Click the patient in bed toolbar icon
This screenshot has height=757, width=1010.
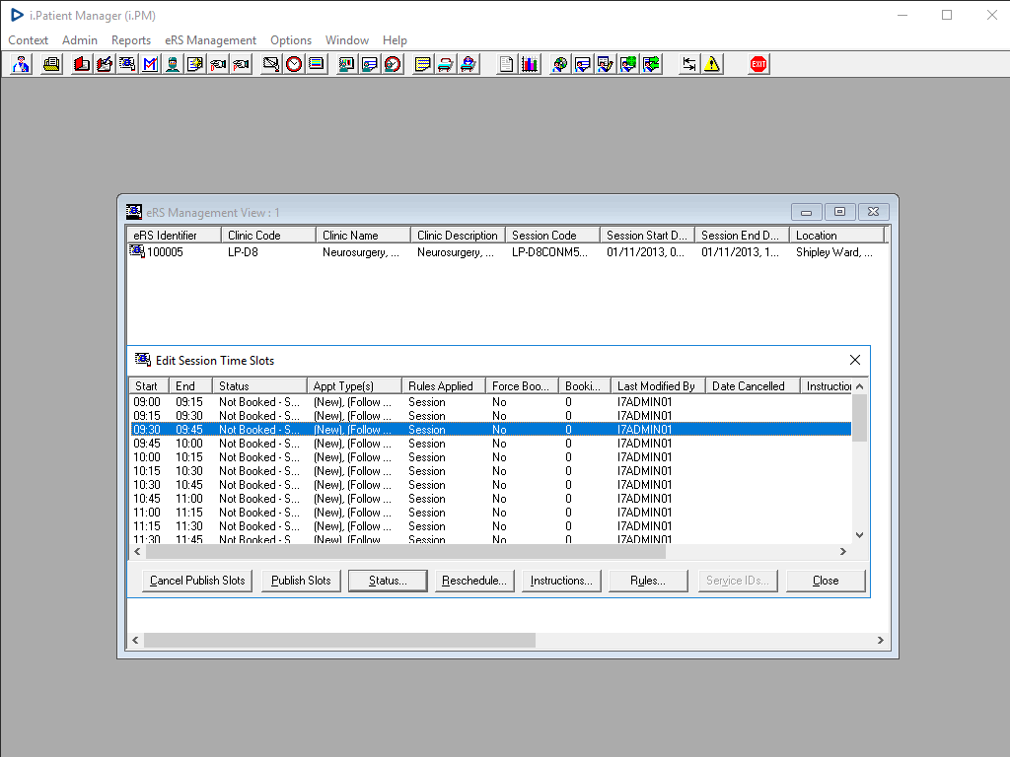tap(469, 64)
